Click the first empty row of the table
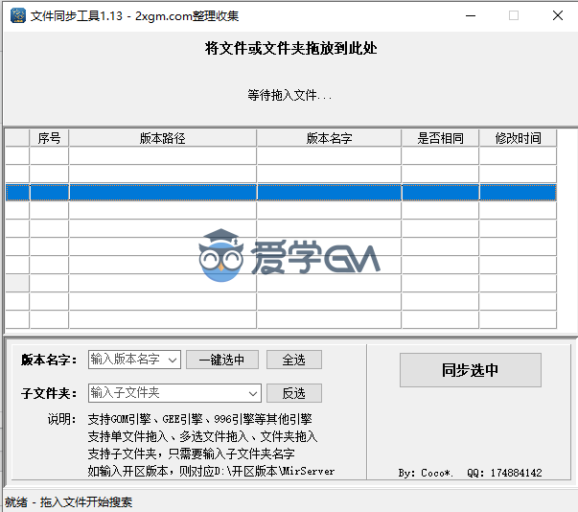578x512 pixels. (288, 155)
